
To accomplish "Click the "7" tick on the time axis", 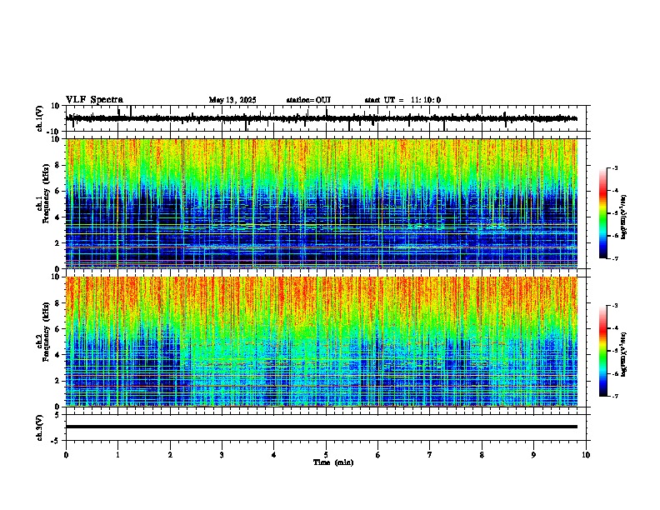I will pyautogui.click(x=430, y=455).
